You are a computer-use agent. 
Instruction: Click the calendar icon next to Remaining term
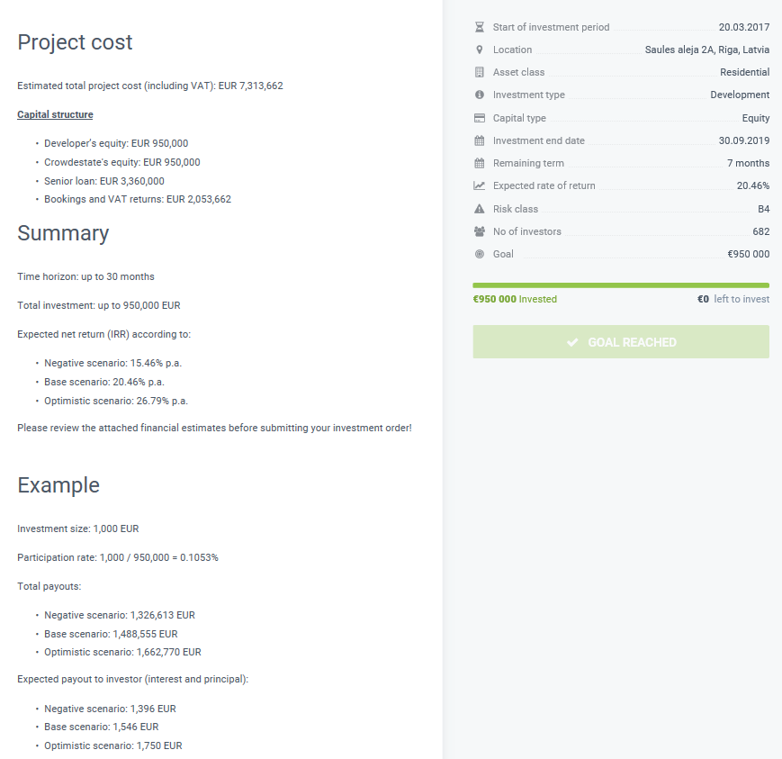[x=479, y=163]
